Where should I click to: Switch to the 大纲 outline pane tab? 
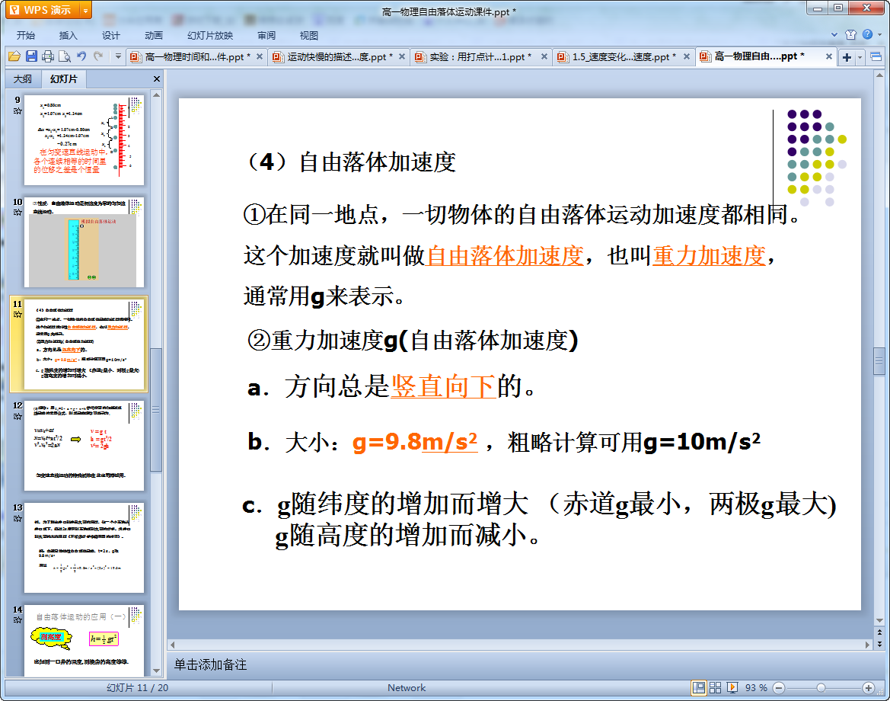pyautogui.click(x=23, y=79)
